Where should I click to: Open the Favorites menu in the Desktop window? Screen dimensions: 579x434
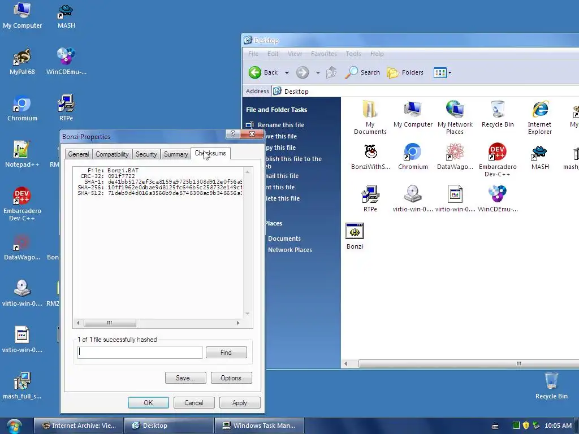click(x=324, y=54)
